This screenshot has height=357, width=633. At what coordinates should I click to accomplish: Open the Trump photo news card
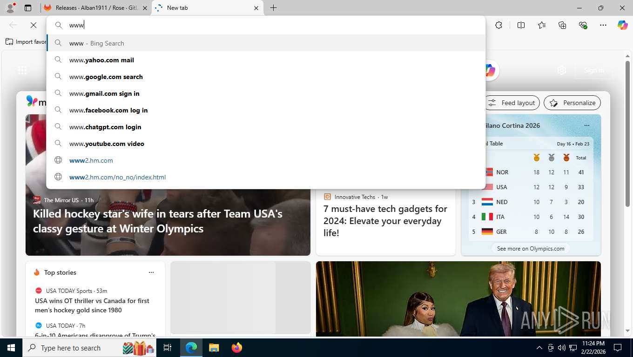[x=458, y=298]
